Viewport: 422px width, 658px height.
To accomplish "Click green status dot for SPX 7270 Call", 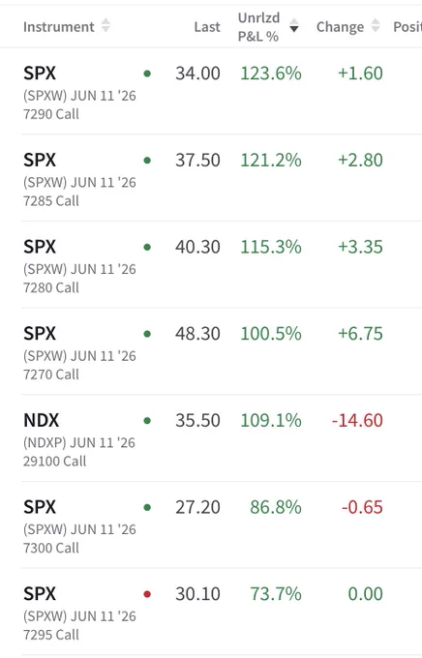I will pyautogui.click(x=147, y=334).
